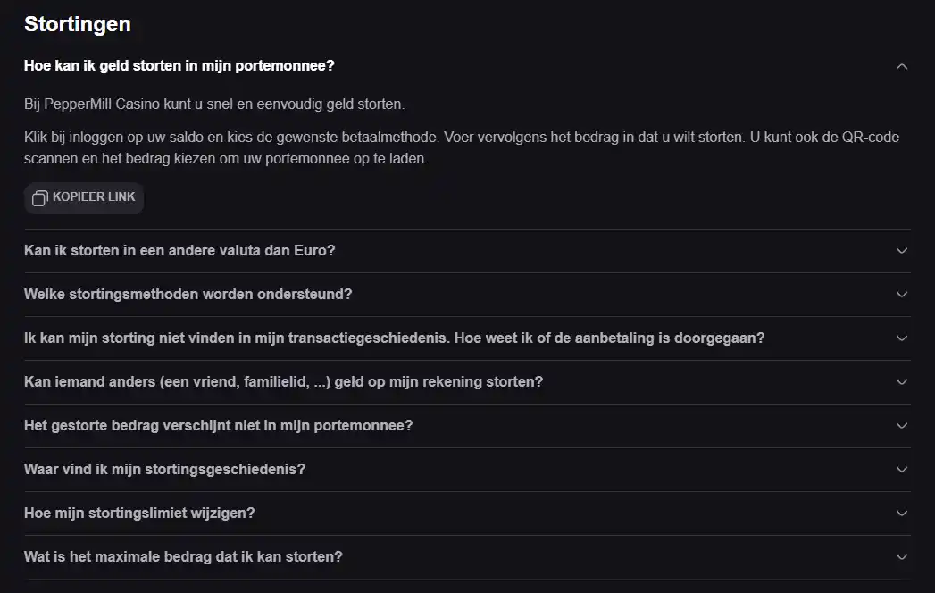
Task: Select 'Hoe mijn stortingslimiet wijzigen?' question text
Action: pos(139,513)
